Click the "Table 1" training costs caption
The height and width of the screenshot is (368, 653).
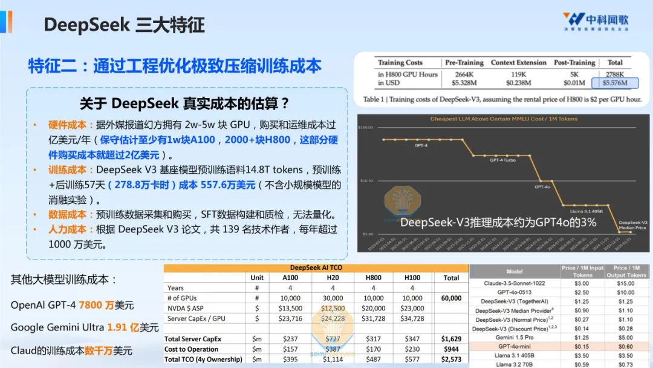502,99
